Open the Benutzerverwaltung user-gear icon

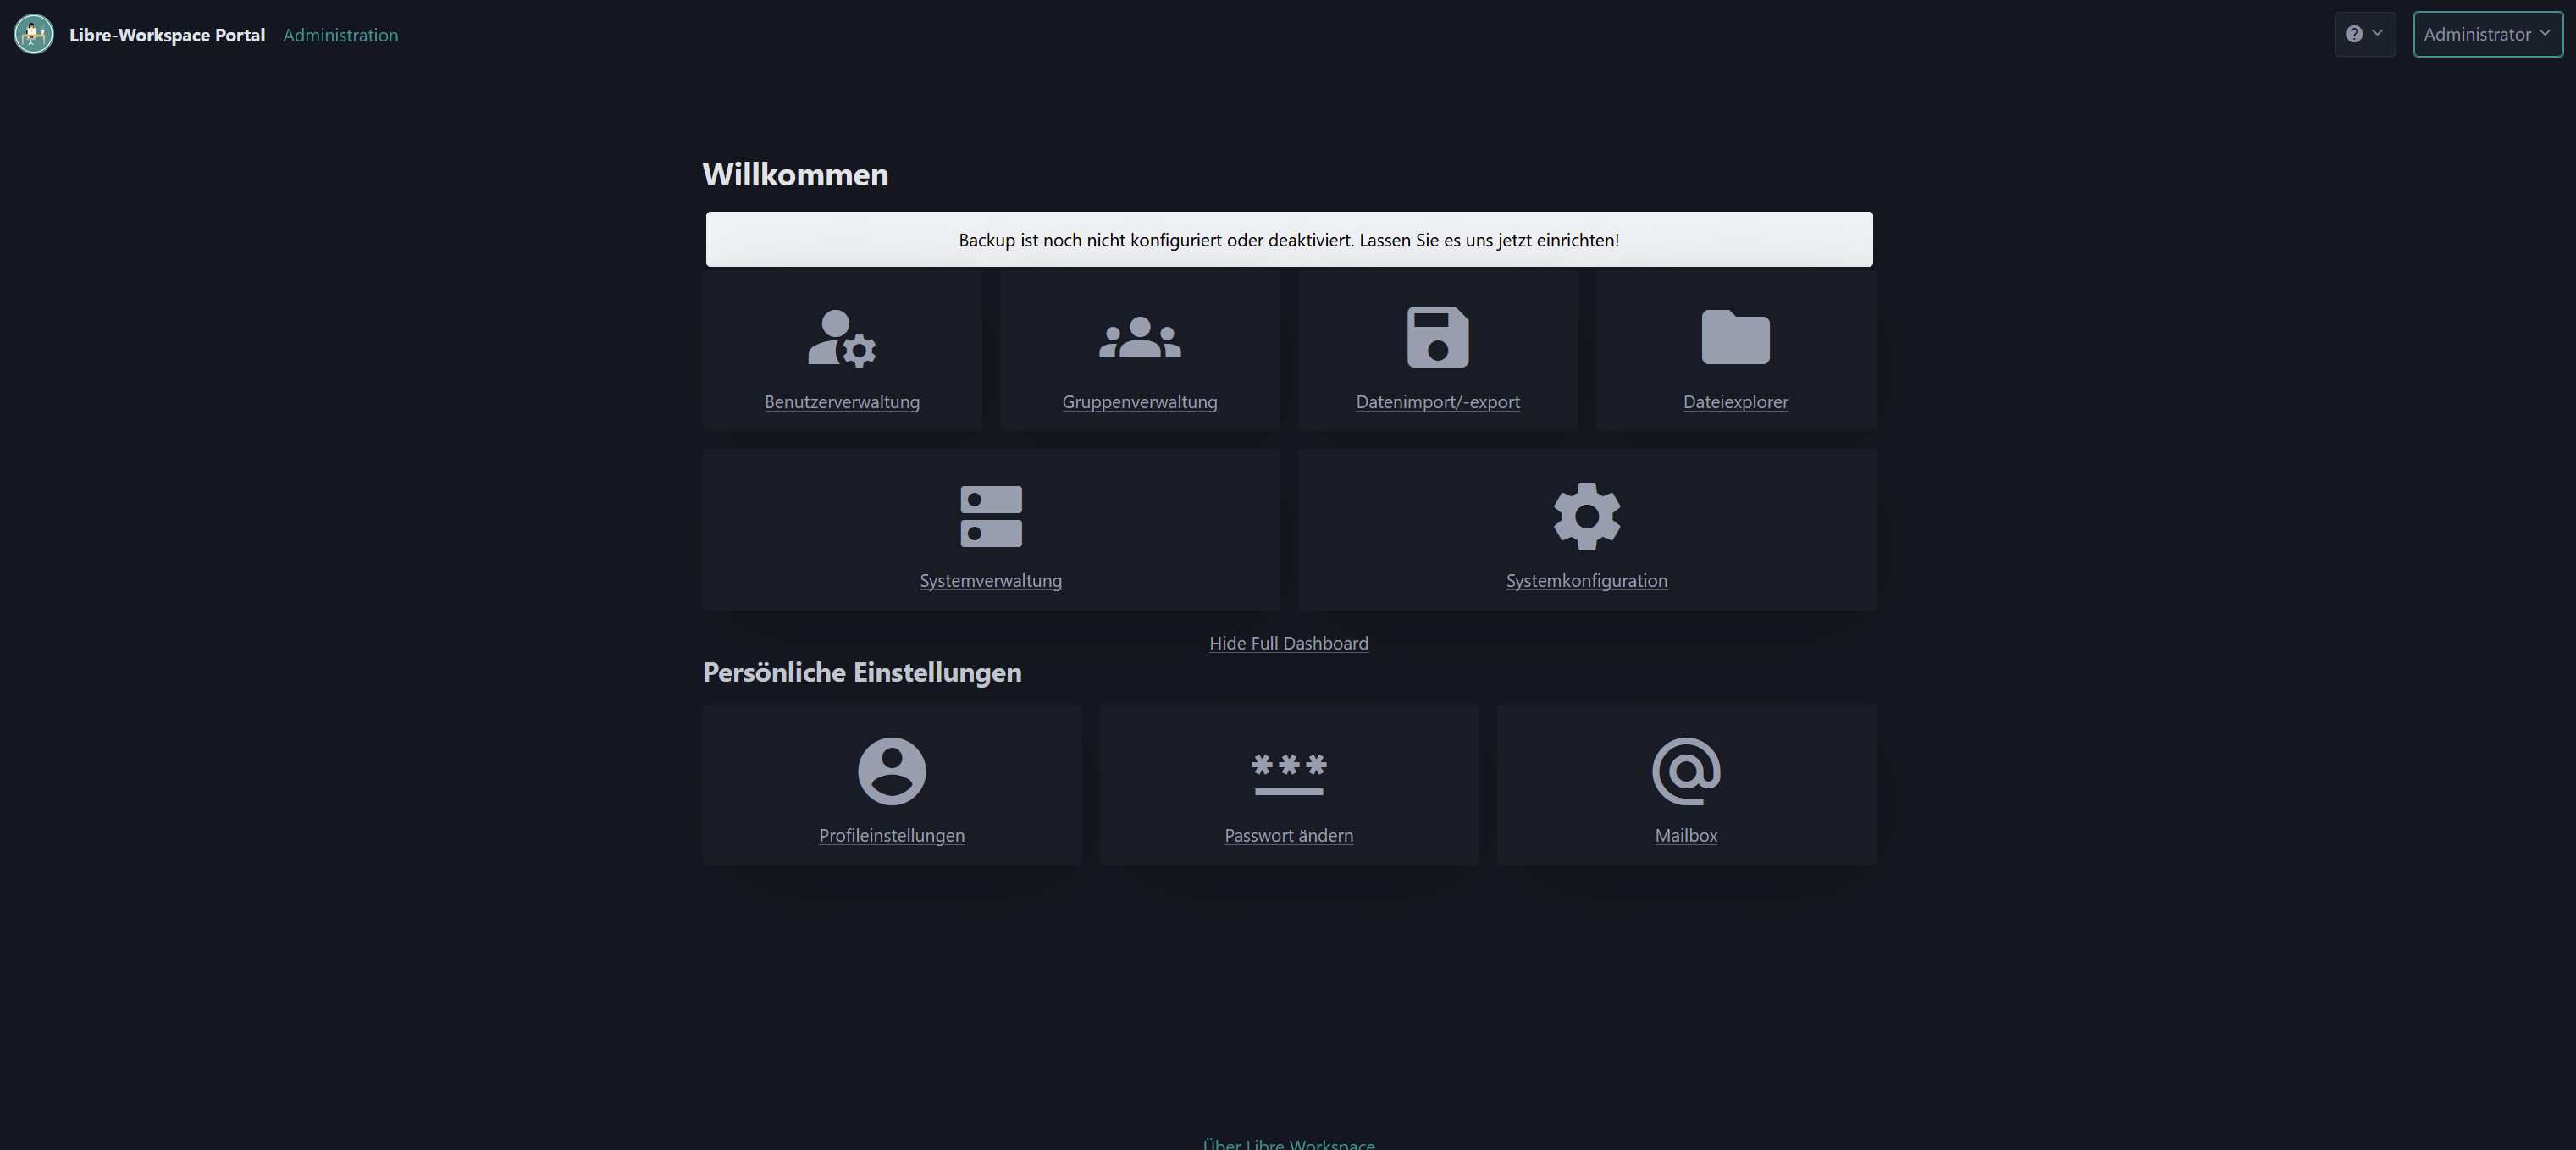click(x=842, y=338)
